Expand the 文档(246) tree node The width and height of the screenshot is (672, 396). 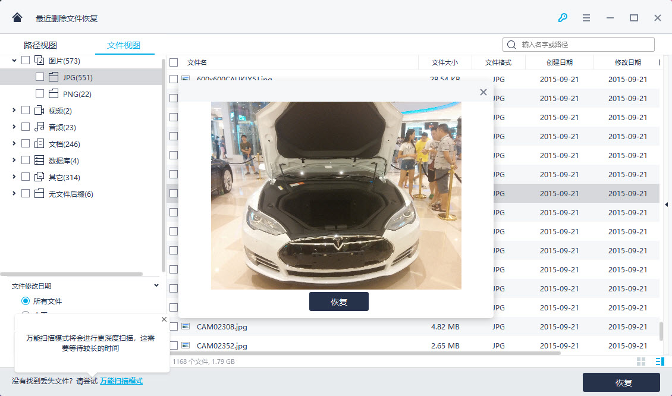point(14,144)
